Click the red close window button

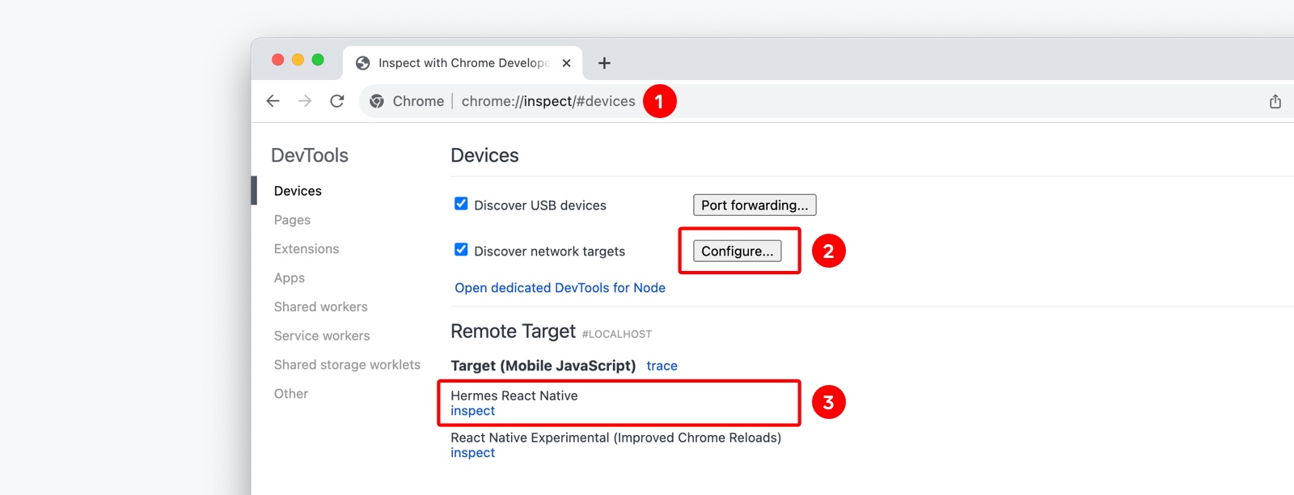(277, 60)
